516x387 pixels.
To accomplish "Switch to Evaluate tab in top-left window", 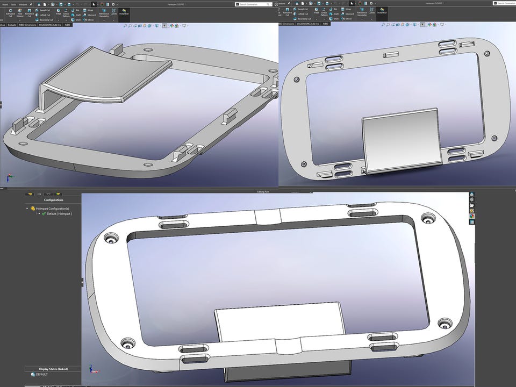I will coord(12,25).
